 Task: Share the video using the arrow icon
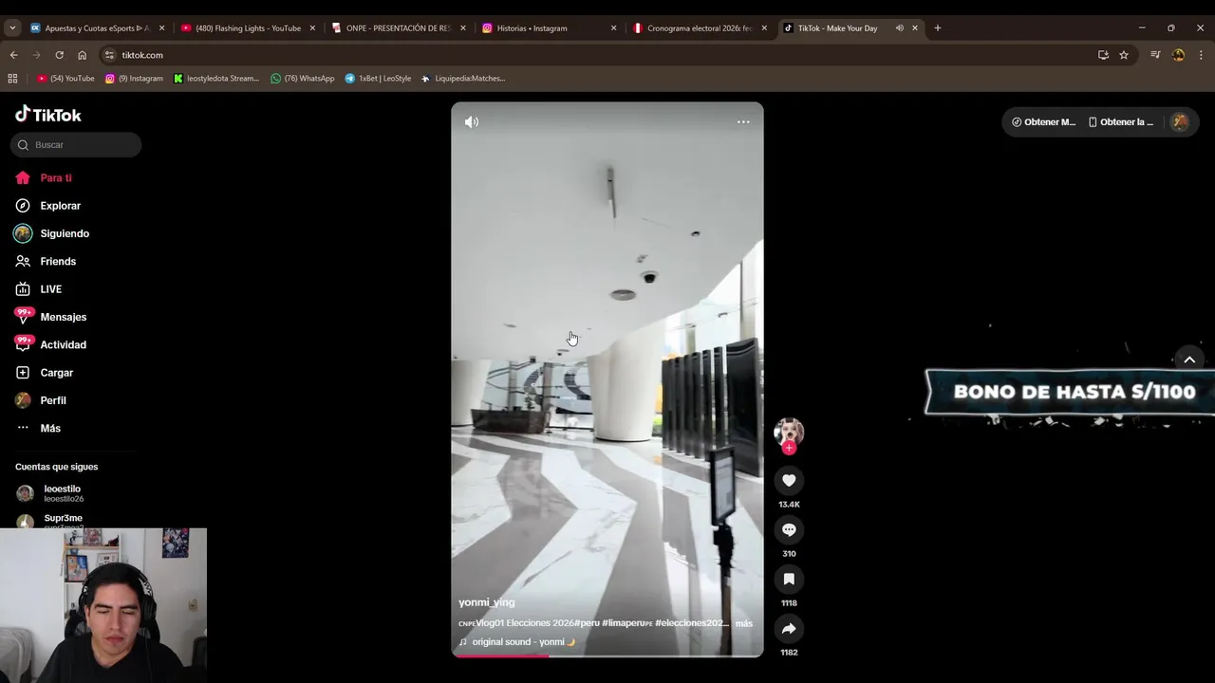[x=789, y=629]
